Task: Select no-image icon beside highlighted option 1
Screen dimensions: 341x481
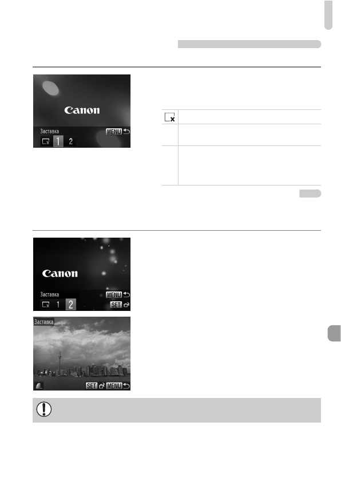Action: 46,141
